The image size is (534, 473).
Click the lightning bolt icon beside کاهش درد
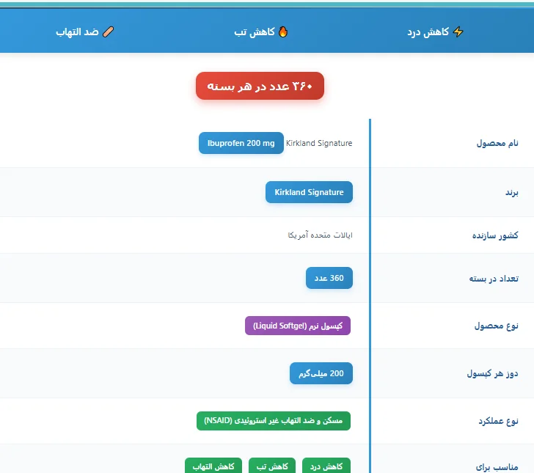pyautogui.click(x=458, y=32)
